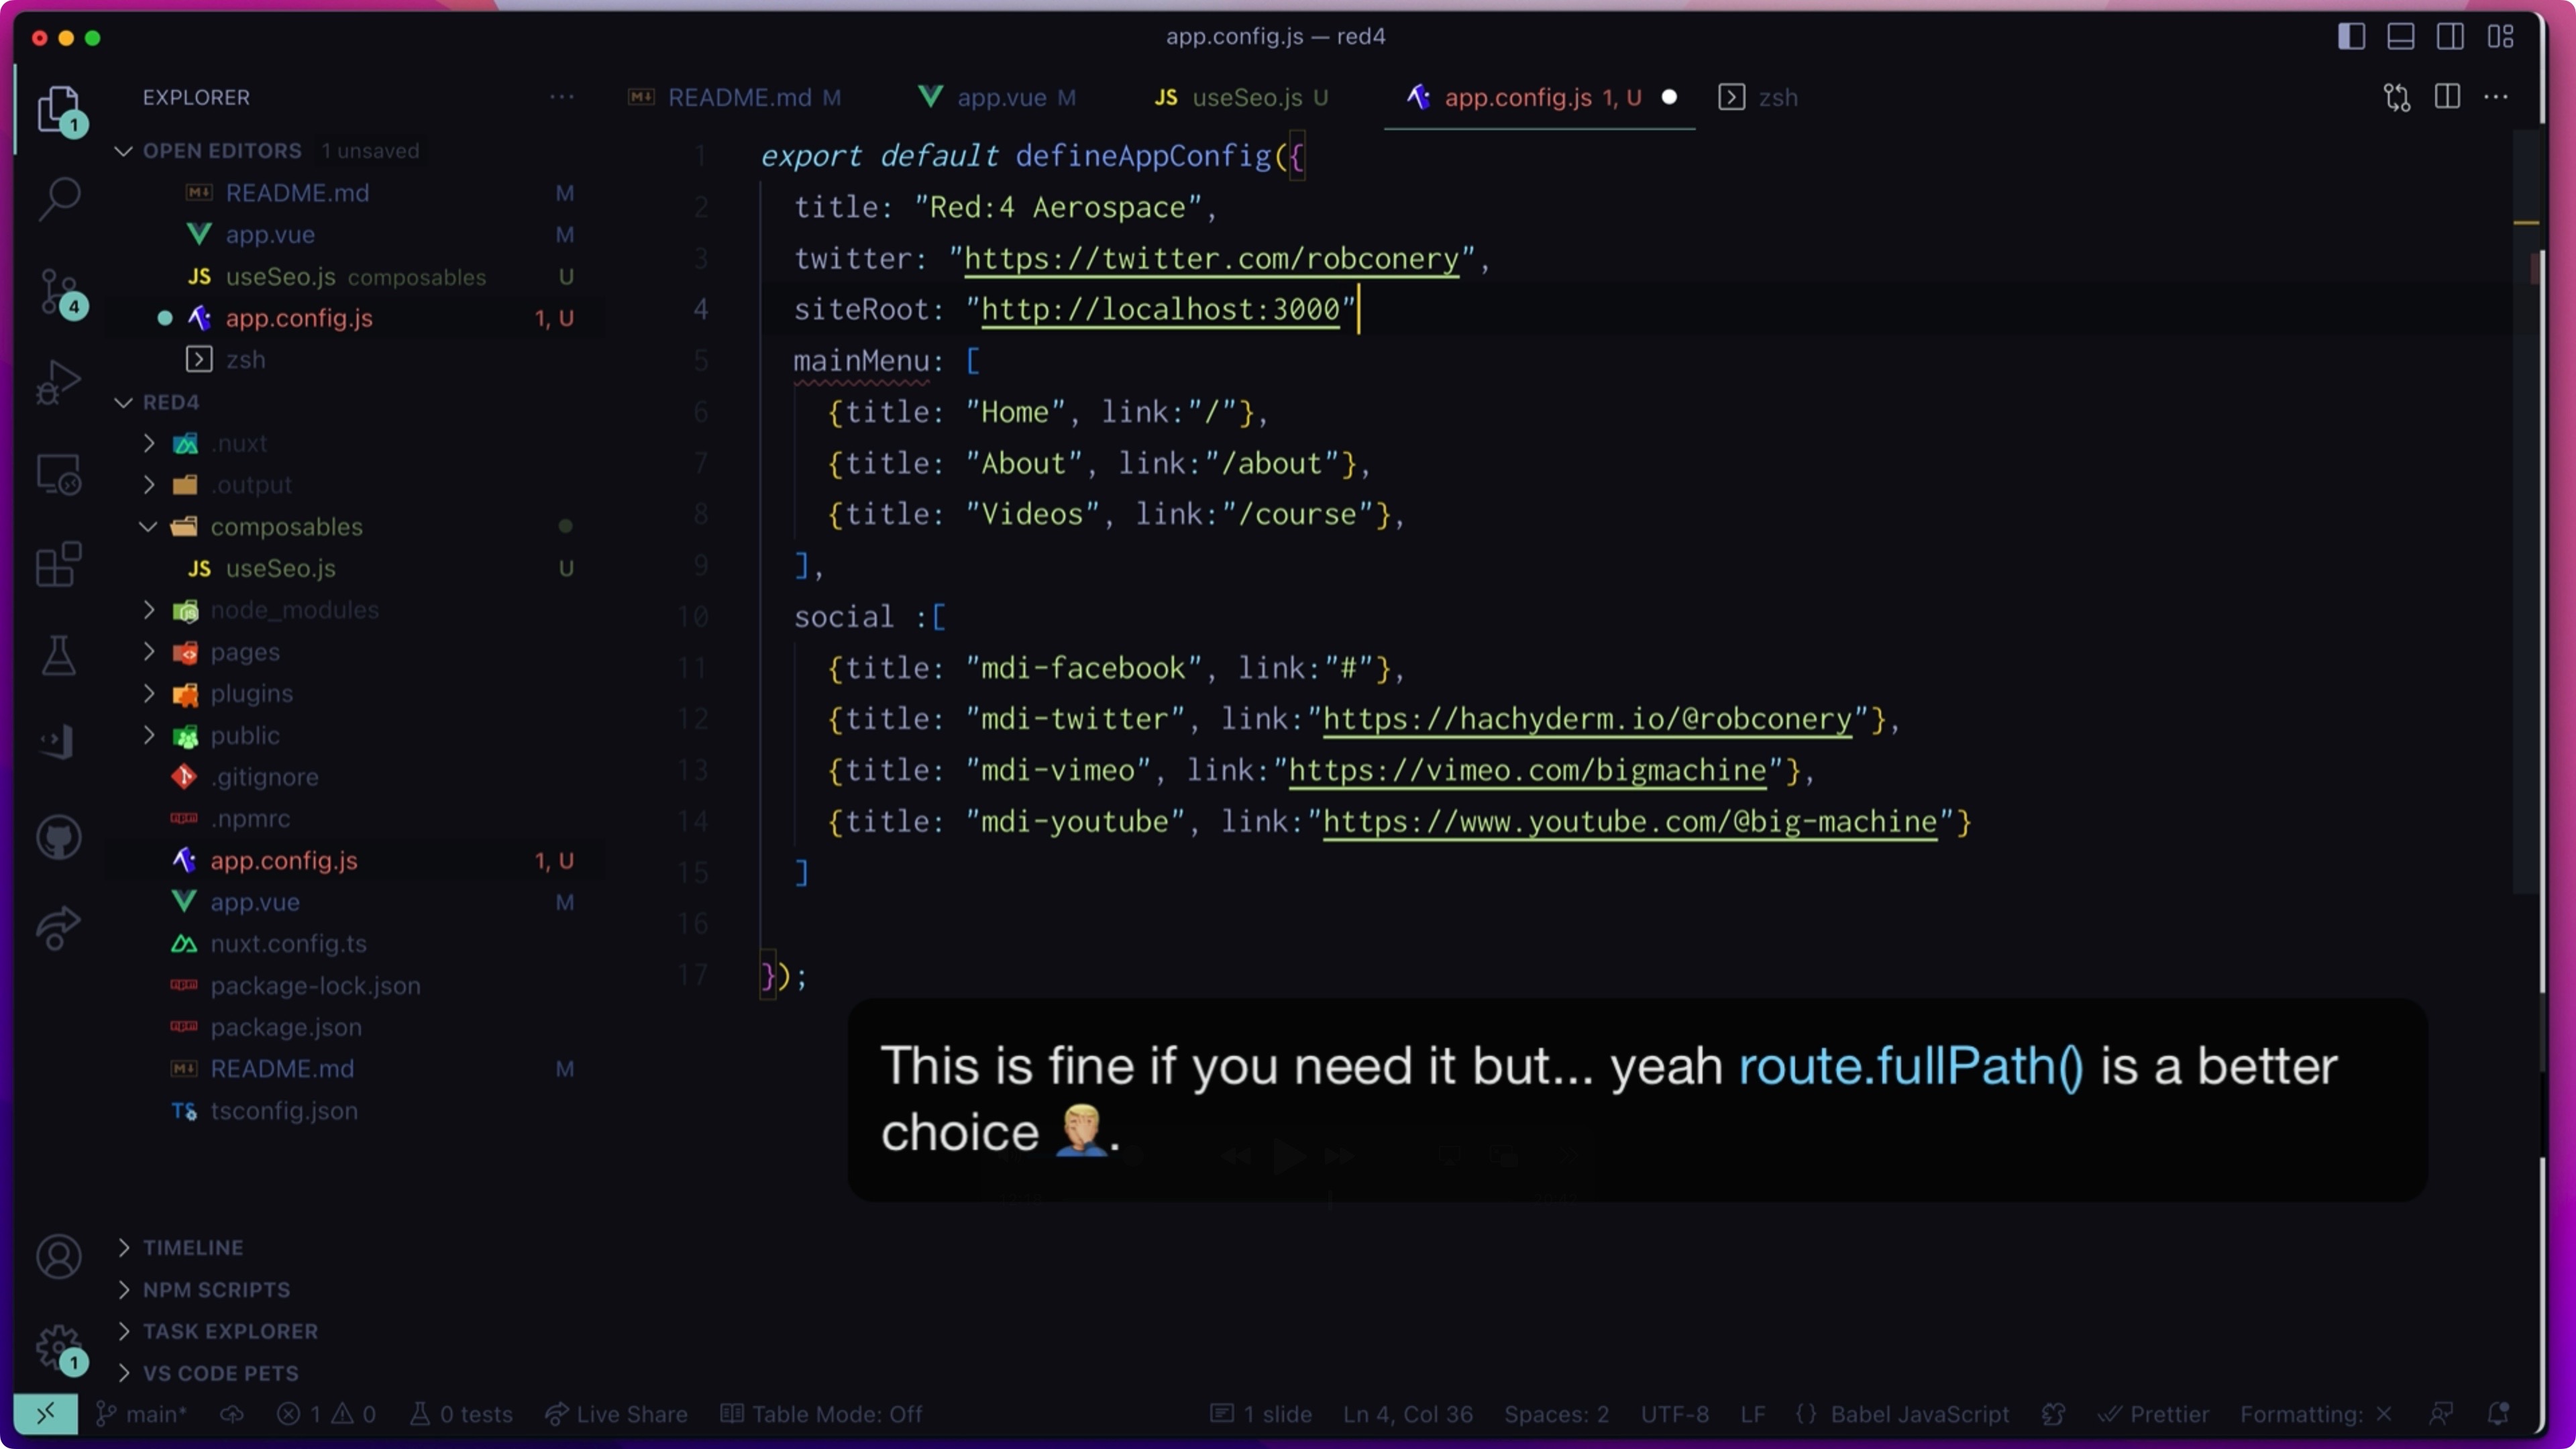Click the Prettier status bar button
Screen dimensions: 2576x1449
[x=2154, y=1414]
